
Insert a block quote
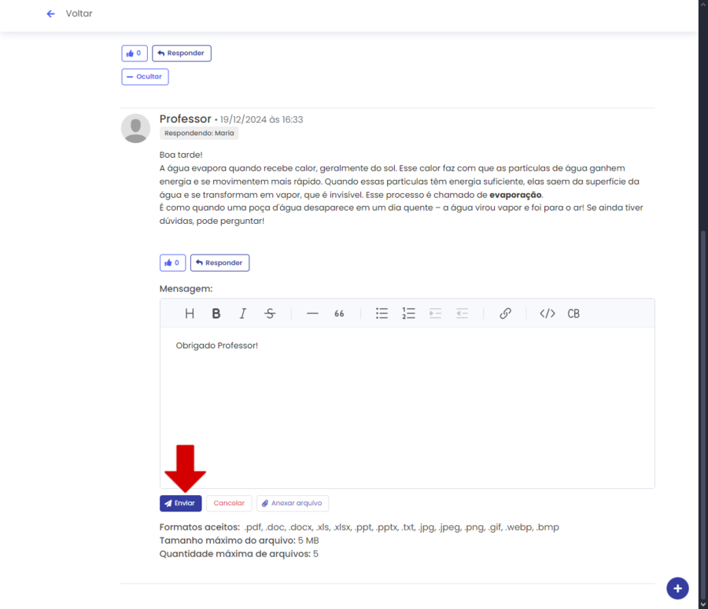coord(339,314)
